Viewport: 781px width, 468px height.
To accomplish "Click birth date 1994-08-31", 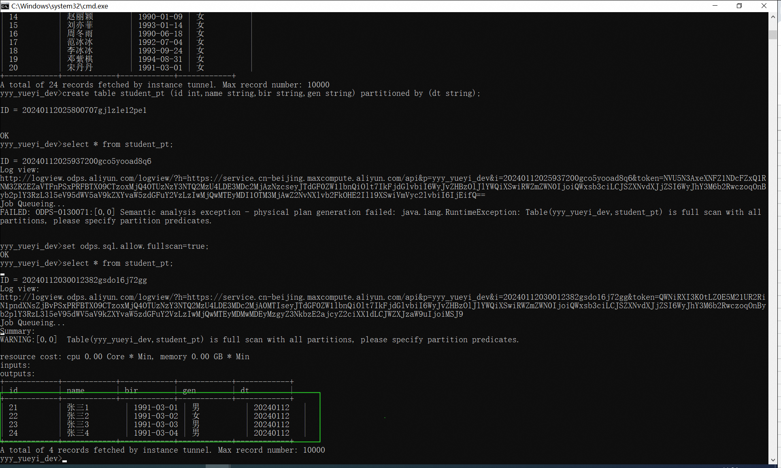I will [x=160, y=59].
